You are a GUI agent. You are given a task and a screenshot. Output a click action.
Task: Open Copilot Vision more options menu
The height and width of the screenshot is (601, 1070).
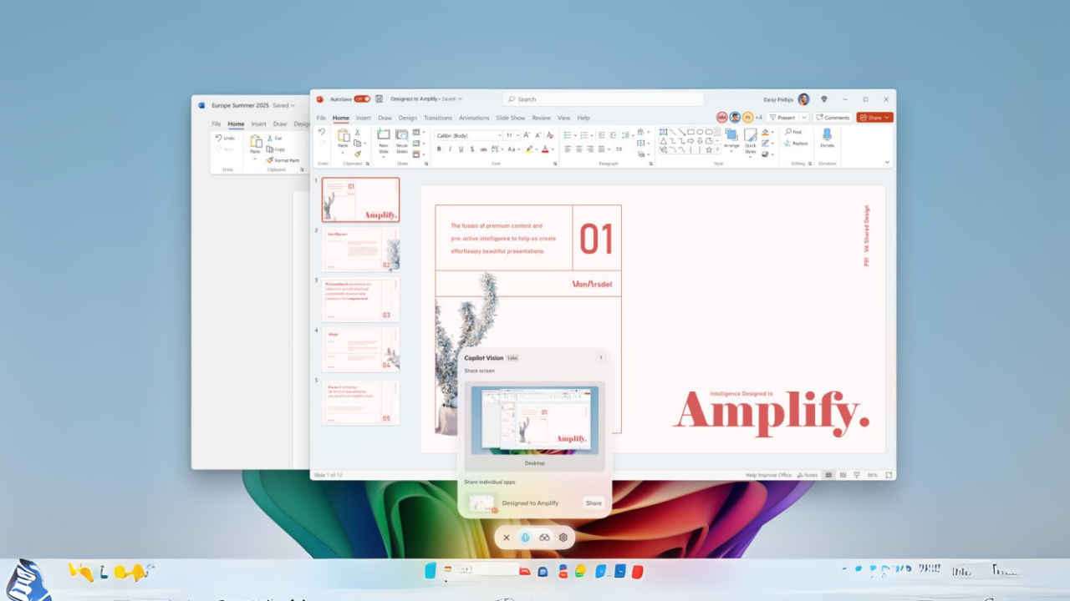[x=600, y=357]
